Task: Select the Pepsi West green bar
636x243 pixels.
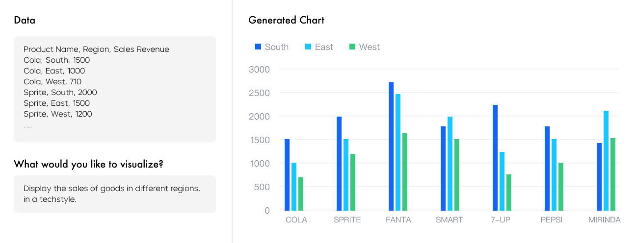Action: click(561, 186)
